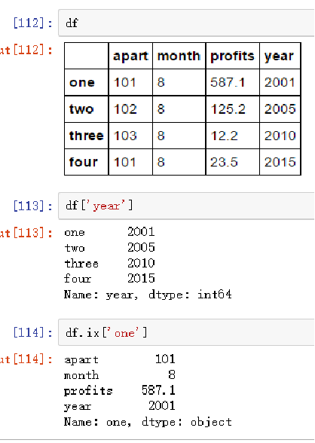Click the code cell containing df
This screenshot has height=443, width=315.
(x=186, y=23)
